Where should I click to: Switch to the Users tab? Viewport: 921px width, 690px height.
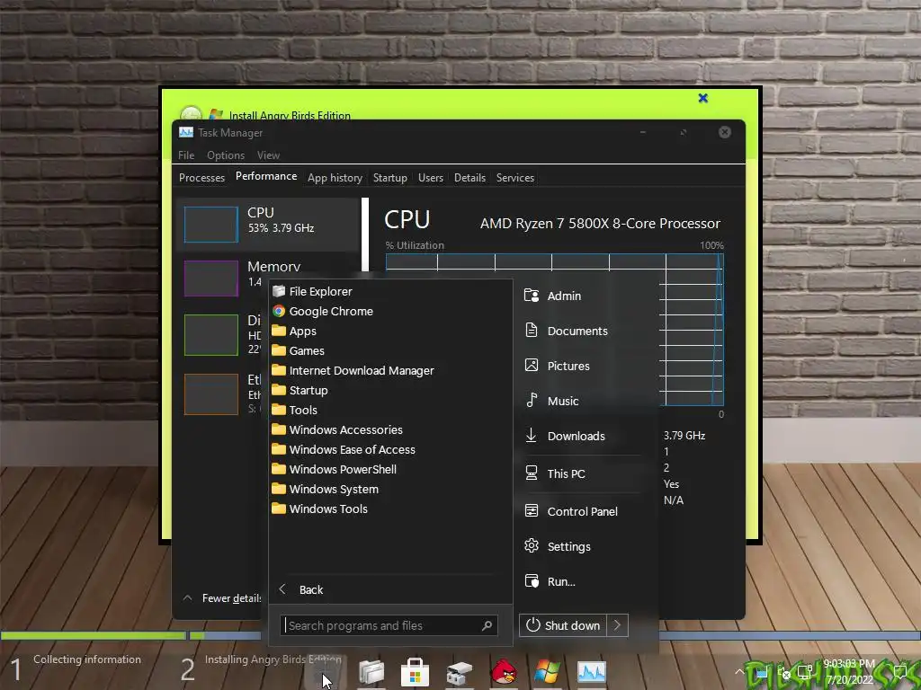431,178
